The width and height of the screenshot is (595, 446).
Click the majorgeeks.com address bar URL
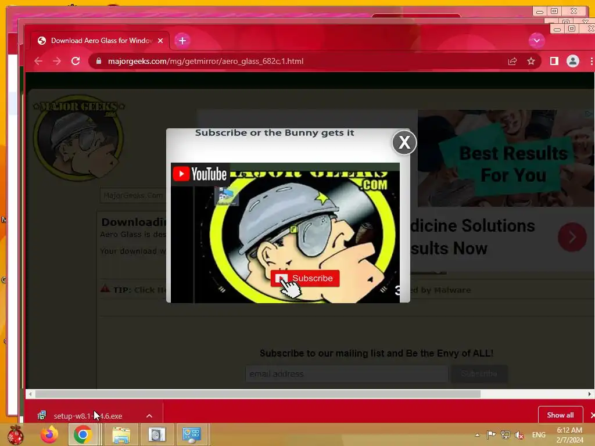pos(206,61)
